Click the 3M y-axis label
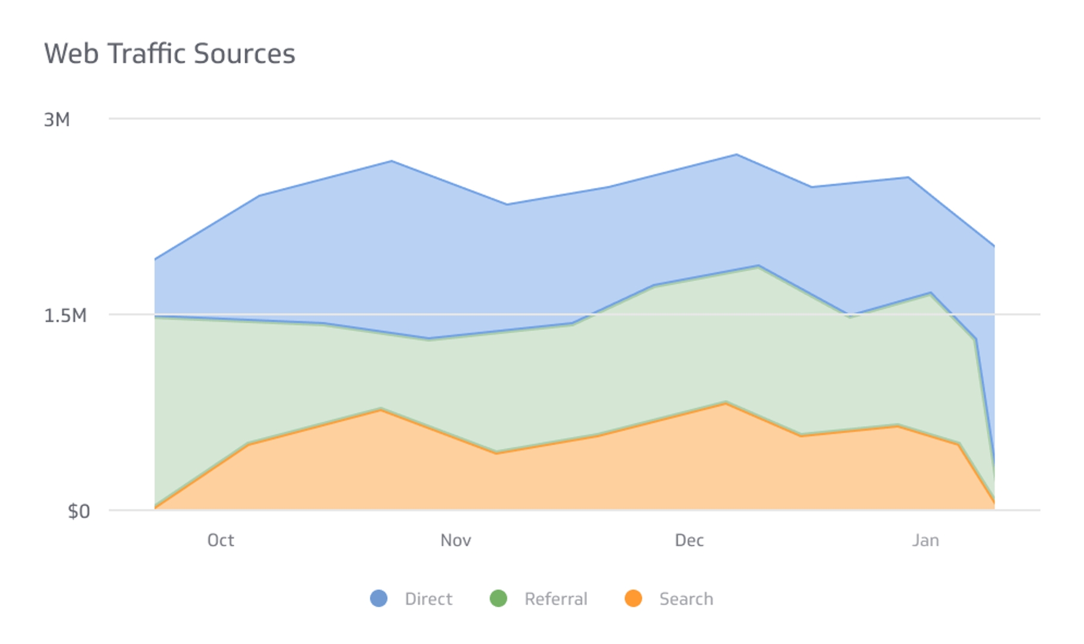1084x644 pixels. pyautogui.click(x=57, y=120)
